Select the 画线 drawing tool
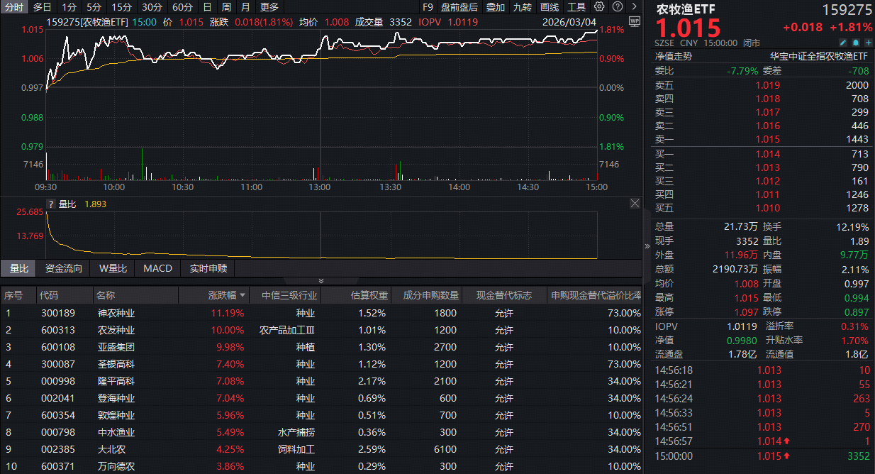The image size is (875, 474). [550, 6]
